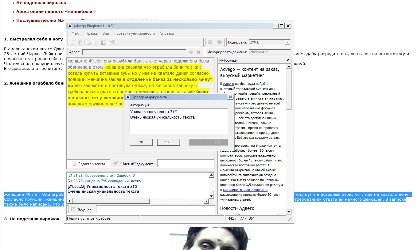The height and width of the screenshot is (250, 418).
Task: Open settings via the gear icon
Action: [210, 43]
